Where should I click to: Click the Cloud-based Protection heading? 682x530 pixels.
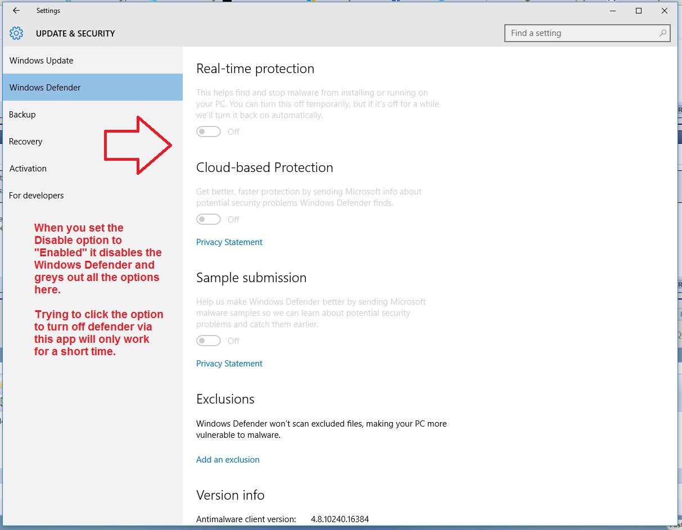click(265, 167)
